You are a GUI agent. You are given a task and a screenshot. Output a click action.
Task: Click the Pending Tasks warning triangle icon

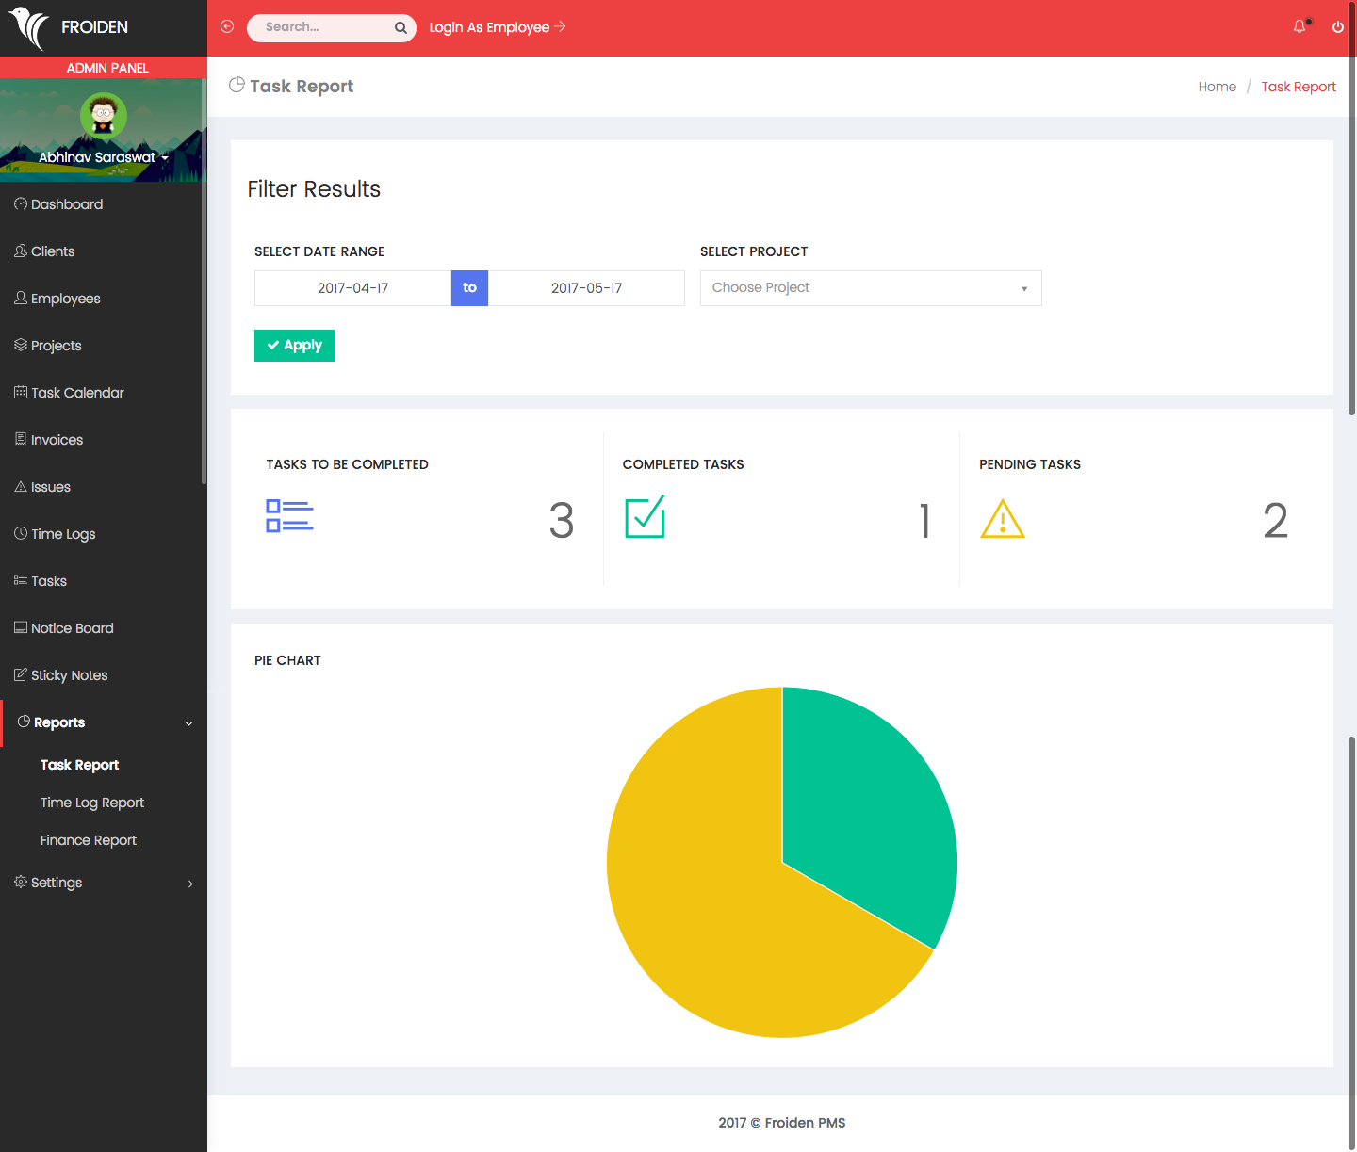1002,519
